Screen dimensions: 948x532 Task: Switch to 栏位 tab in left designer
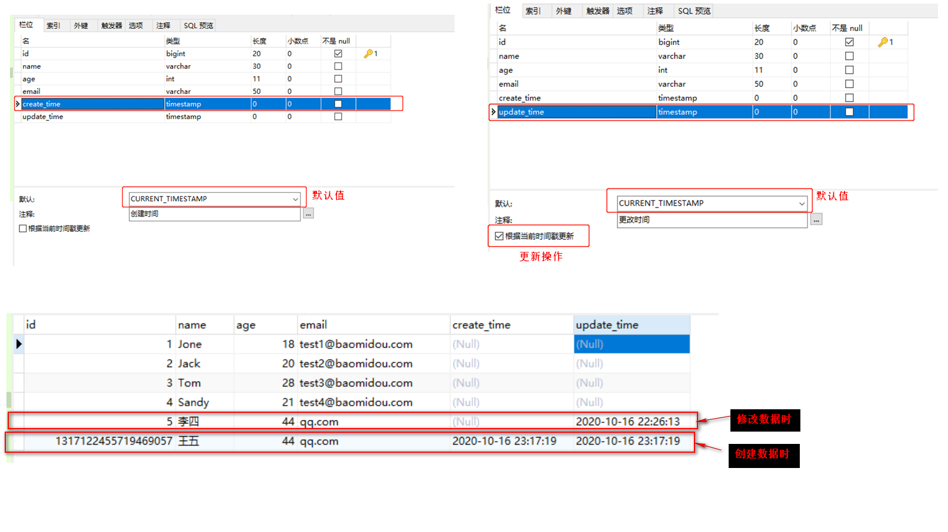coord(26,25)
